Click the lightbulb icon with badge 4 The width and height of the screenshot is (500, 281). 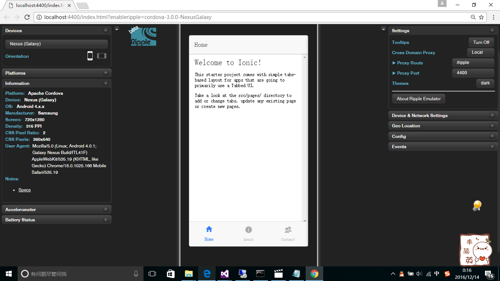click(x=477, y=206)
